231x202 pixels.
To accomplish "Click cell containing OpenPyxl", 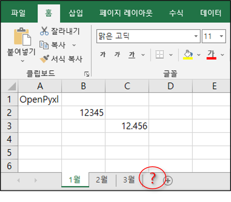I will [40, 99].
